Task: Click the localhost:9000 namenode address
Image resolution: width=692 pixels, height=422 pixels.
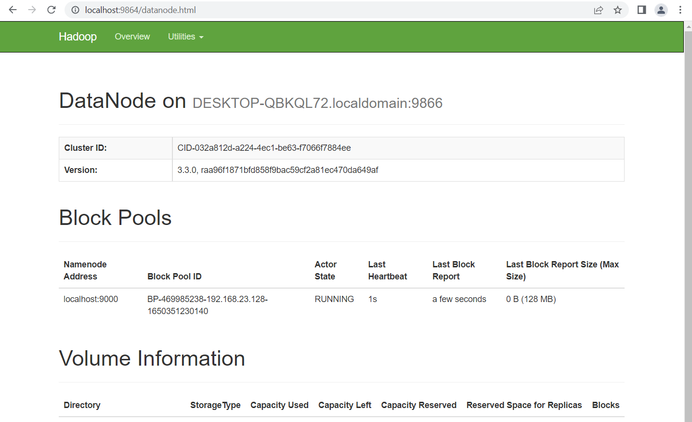Action: point(91,299)
